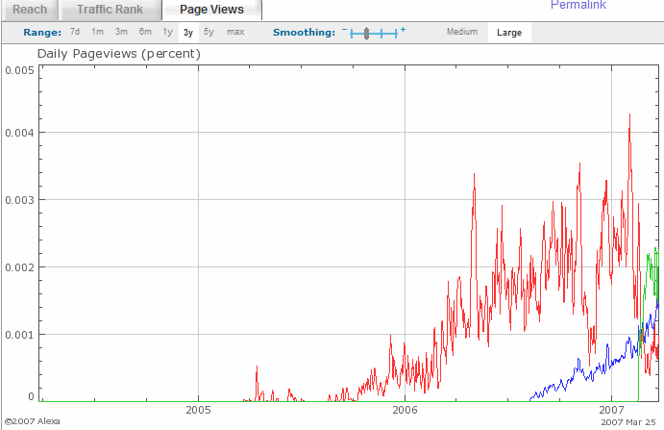Viewport: 664px width, 430px height.
Task: Click the 2006 axis label
Action: [x=405, y=410]
